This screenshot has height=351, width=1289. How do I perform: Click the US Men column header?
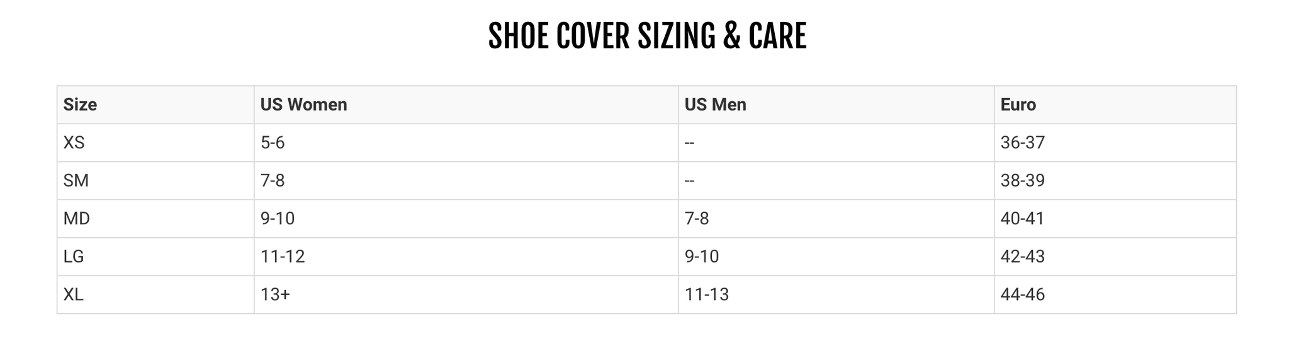tap(715, 105)
